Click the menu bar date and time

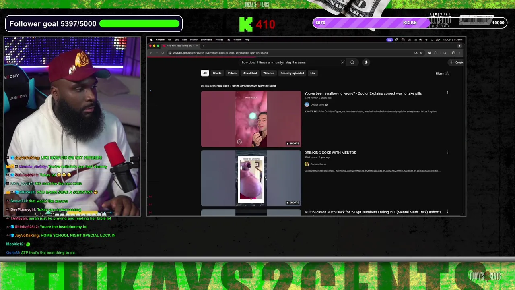453,40
